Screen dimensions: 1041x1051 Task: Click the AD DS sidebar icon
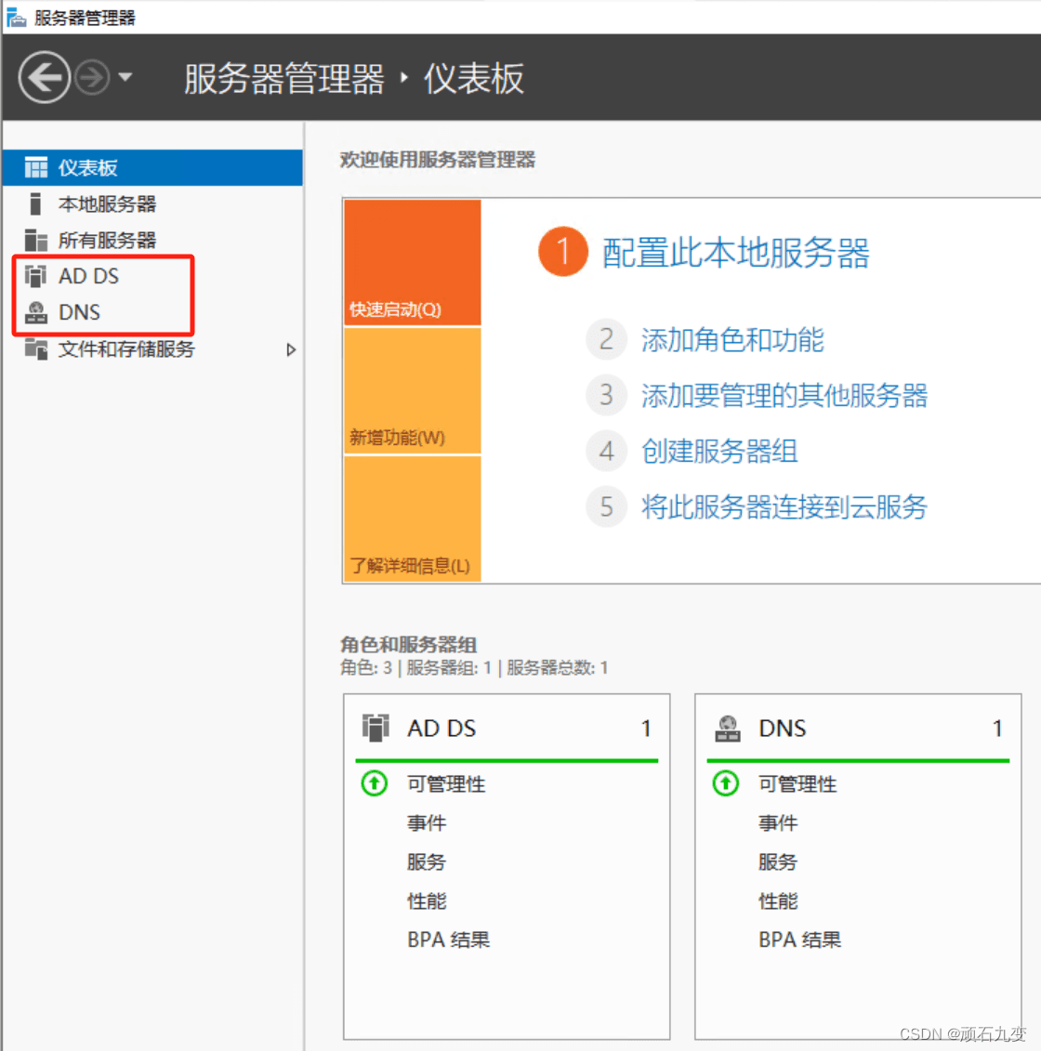pos(35,275)
